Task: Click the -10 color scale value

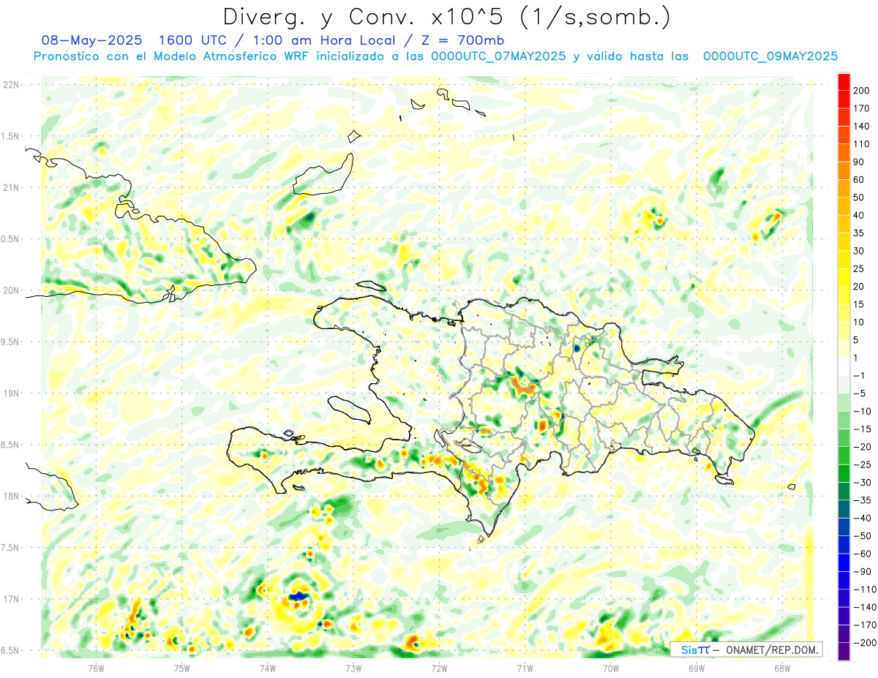Action: (864, 411)
